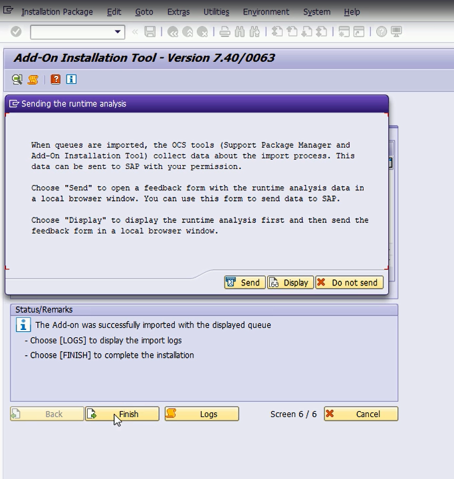Open the Goto menu
The width and height of the screenshot is (454, 479).
point(144,12)
